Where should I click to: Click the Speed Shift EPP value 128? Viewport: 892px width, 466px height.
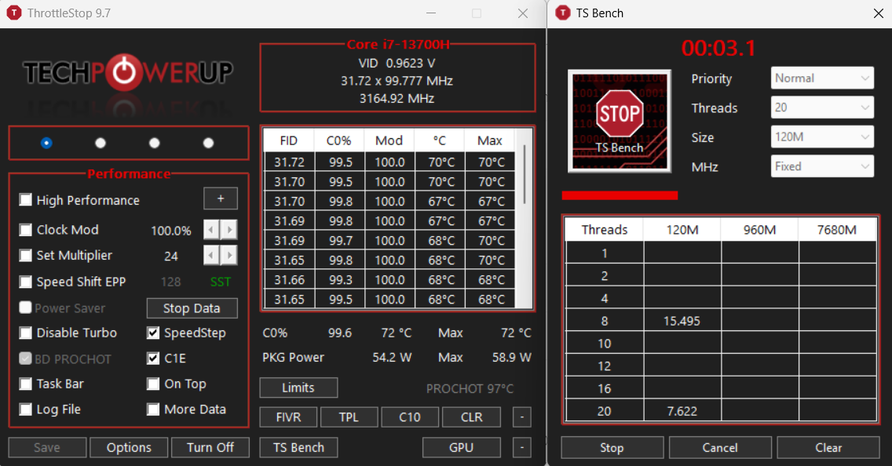(170, 282)
